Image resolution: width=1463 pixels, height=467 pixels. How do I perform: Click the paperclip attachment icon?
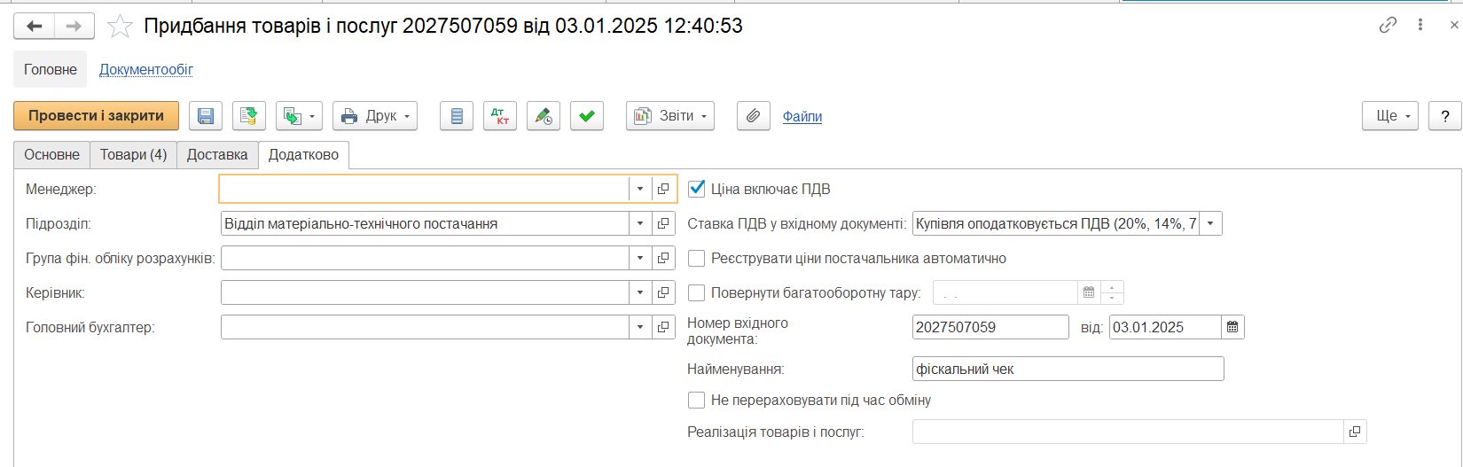click(753, 116)
